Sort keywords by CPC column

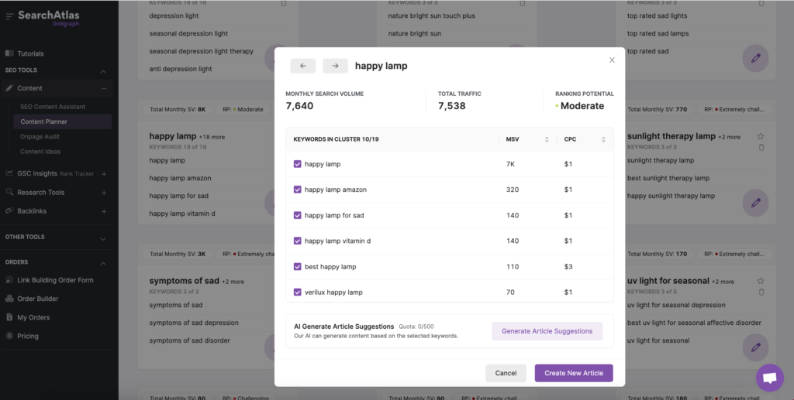603,139
